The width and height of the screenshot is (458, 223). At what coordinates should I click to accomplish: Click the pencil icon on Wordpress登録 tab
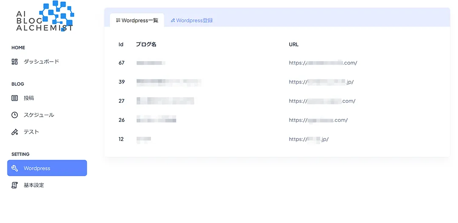point(173,20)
